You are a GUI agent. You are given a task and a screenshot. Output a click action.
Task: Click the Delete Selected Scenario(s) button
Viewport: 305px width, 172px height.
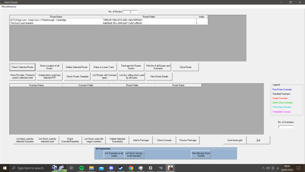click(x=117, y=140)
